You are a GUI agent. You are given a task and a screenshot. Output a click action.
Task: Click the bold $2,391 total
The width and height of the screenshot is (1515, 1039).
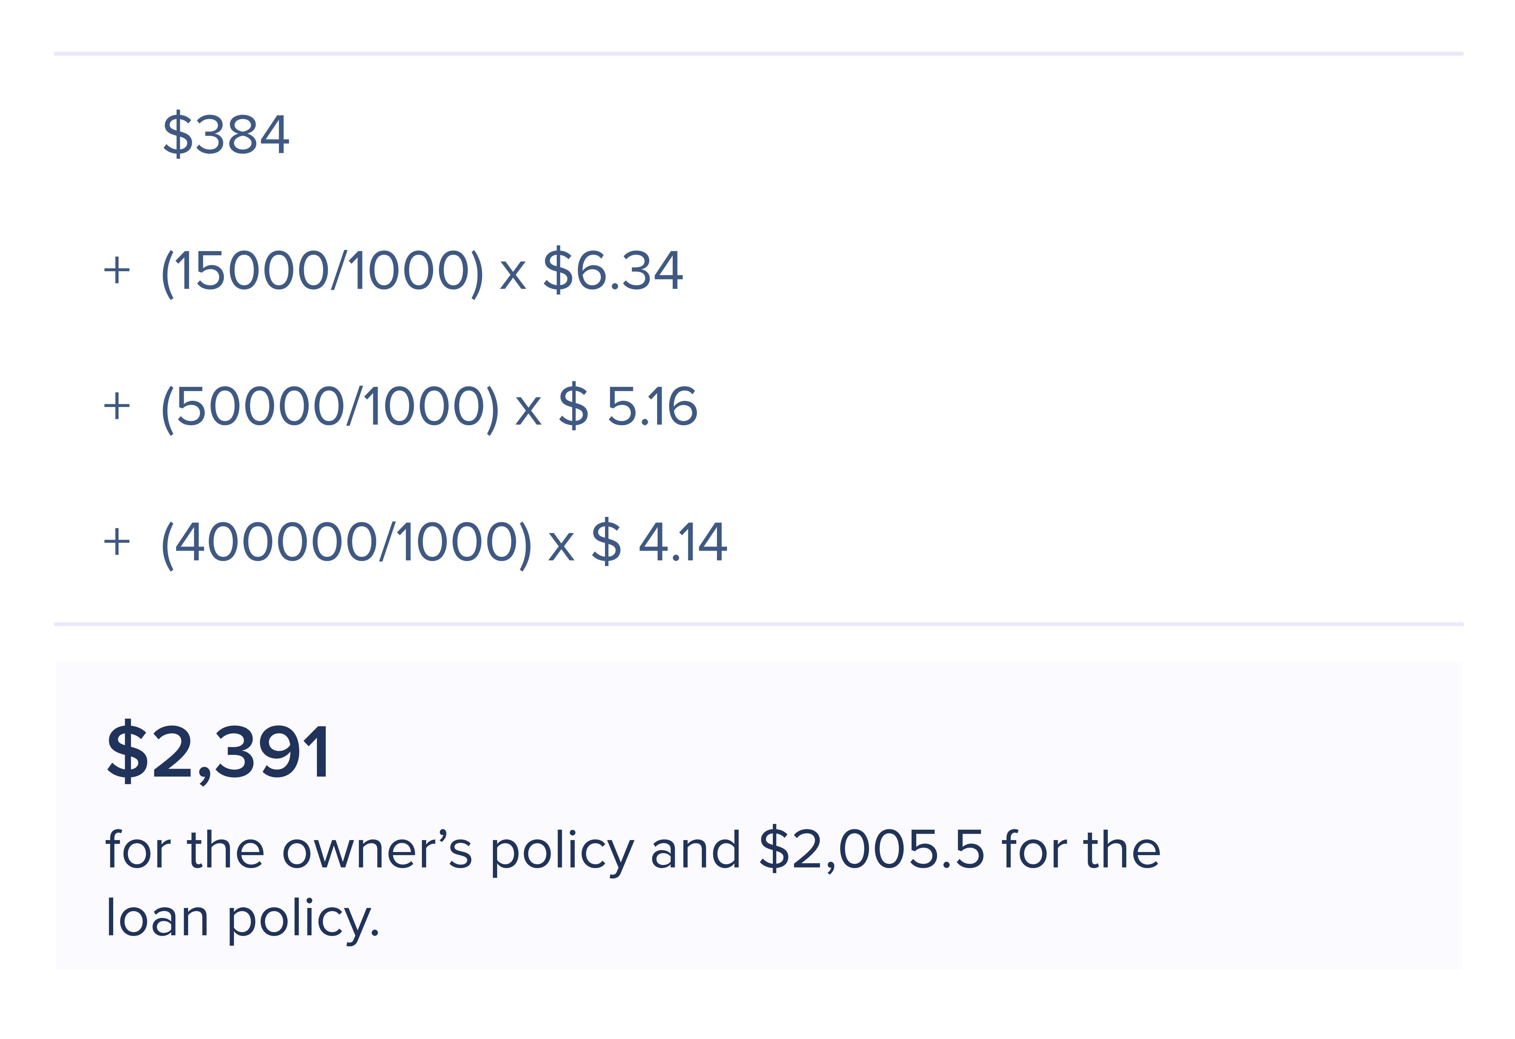[219, 752]
